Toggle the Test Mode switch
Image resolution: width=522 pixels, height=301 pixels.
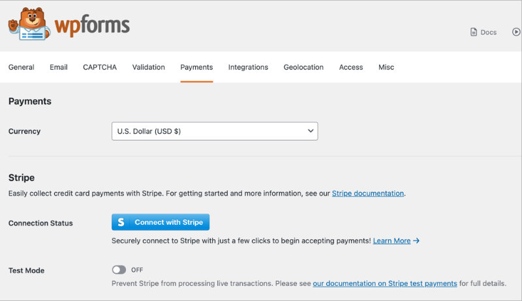click(119, 270)
